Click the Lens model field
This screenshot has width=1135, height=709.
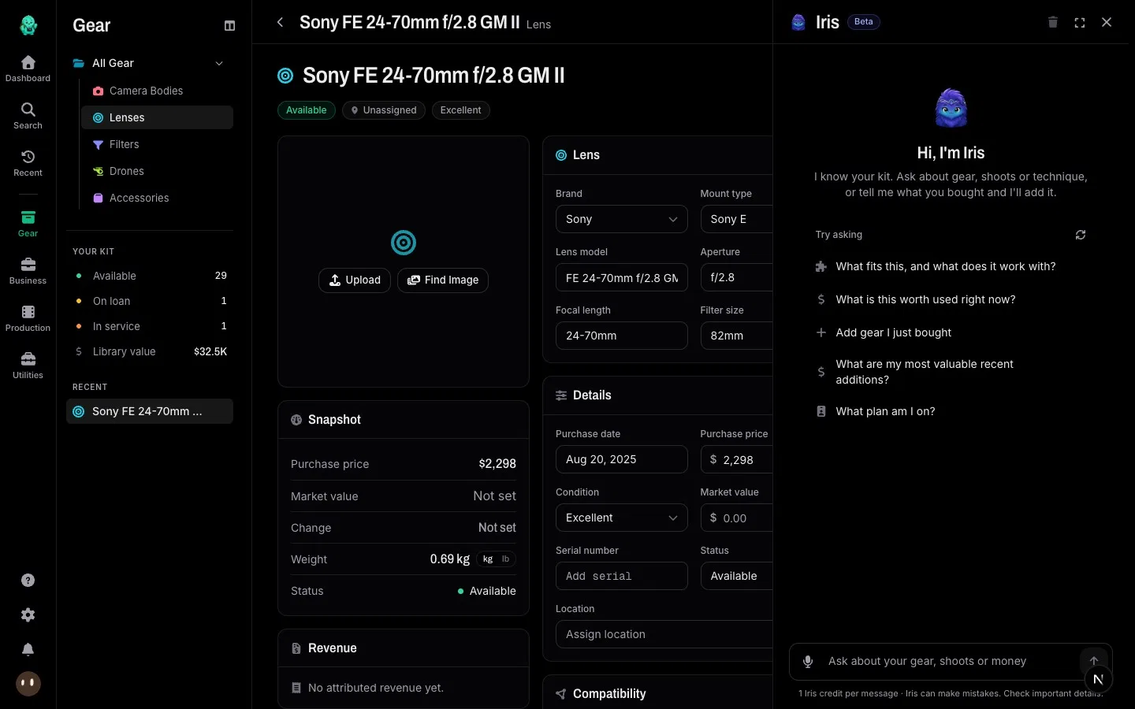[x=621, y=277]
